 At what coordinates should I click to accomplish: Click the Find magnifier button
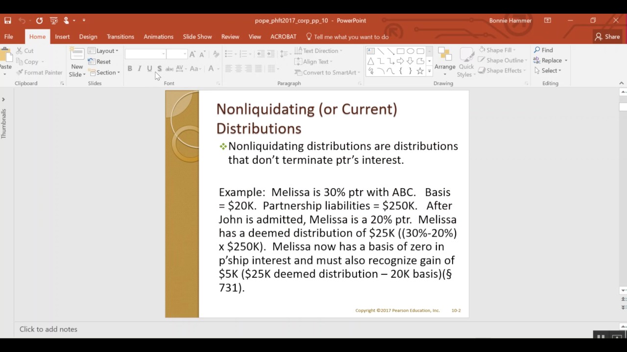(x=543, y=50)
